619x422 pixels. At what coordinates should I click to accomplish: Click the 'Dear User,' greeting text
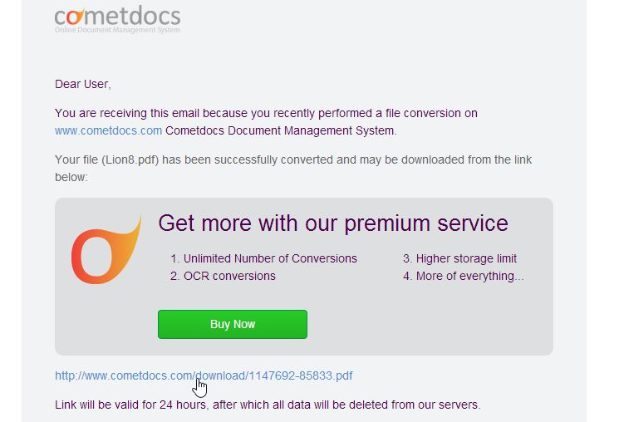tap(83, 84)
